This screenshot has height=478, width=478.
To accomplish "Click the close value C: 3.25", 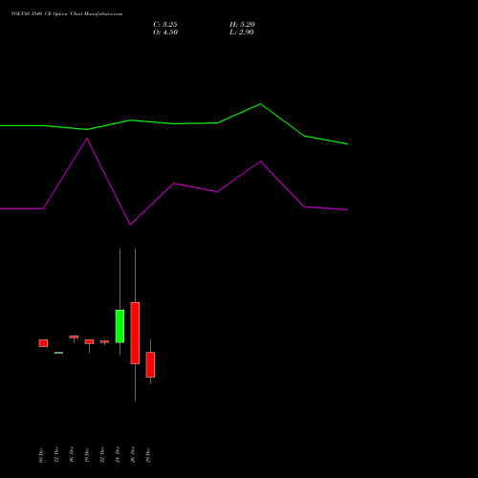I will (x=165, y=25).
